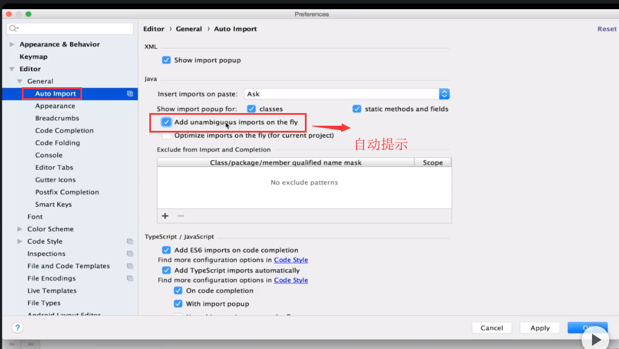619x349 pixels.
Task: Open help with the question mark icon
Action: (x=17, y=328)
